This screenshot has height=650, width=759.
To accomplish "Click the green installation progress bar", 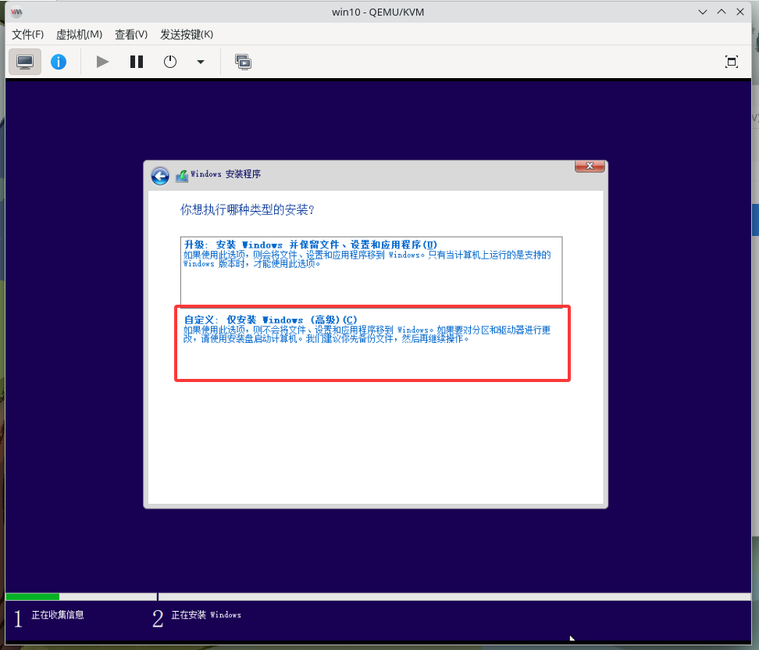I will click(x=33, y=597).
